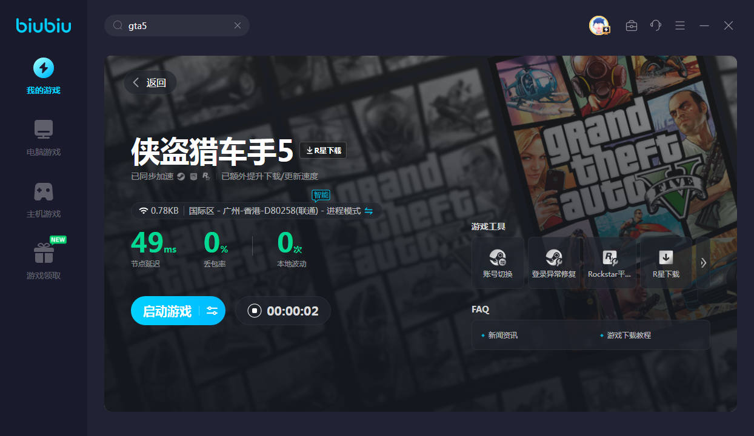Screen dimensions: 754x436
Task: Open 游戏领取 gift section
Action: pyautogui.click(x=43, y=261)
